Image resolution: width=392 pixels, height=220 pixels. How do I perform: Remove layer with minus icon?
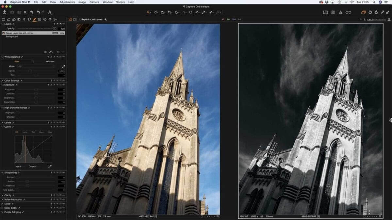pyautogui.click(x=63, y=52)
